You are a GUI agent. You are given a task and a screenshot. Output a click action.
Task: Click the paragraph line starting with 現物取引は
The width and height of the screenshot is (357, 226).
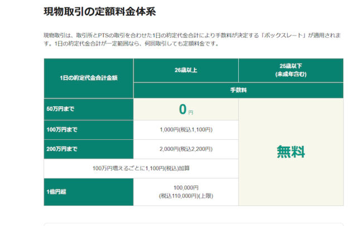pos(167,35)
